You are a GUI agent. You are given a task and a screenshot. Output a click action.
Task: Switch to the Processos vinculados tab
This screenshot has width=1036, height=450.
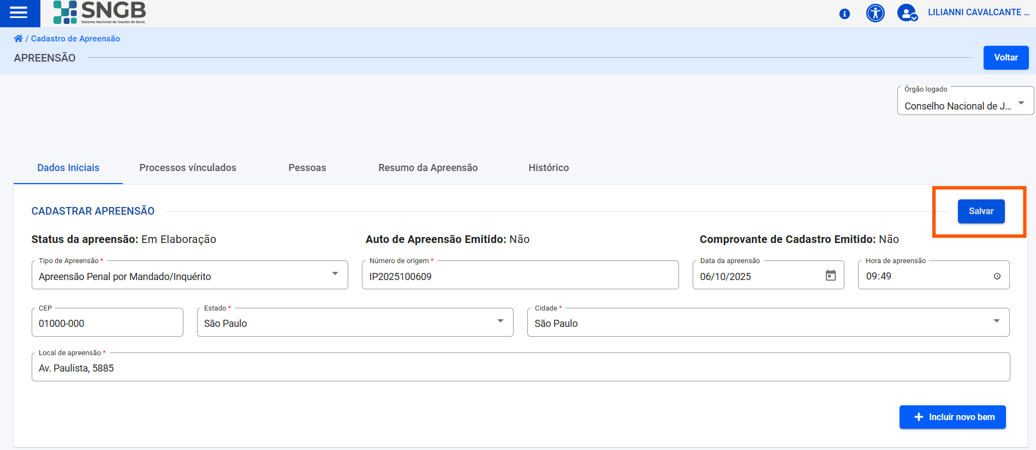188,168
